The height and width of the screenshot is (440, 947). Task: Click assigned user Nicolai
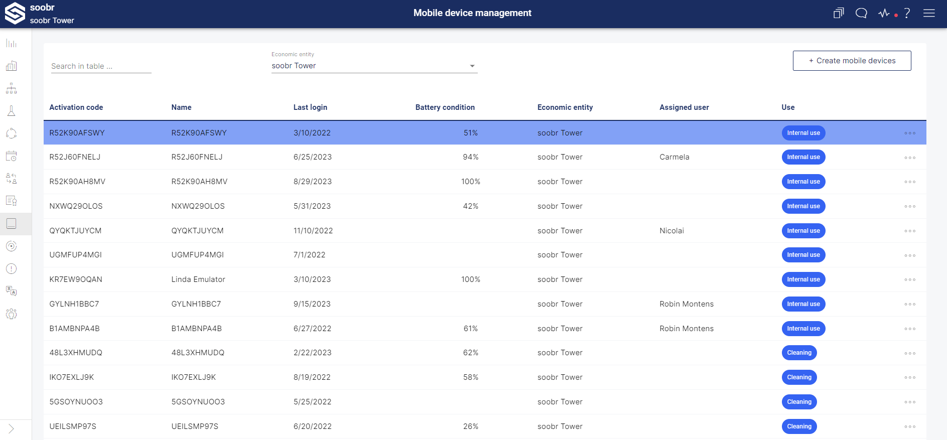coord(671,231)
